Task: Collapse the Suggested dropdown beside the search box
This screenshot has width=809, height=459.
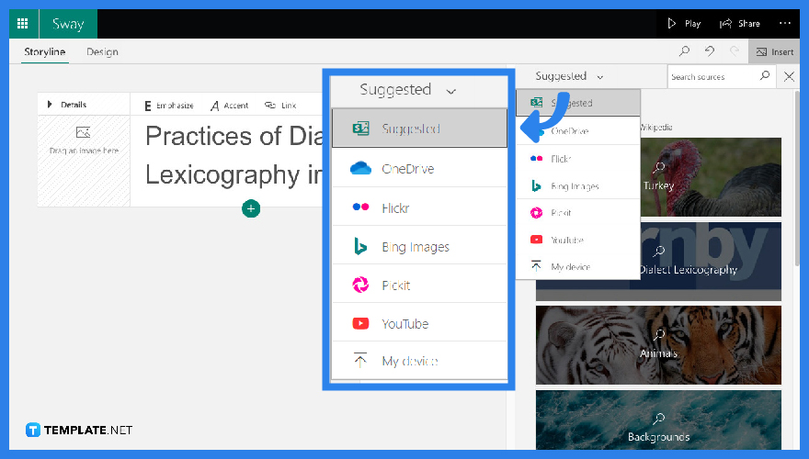Action: 569,76
